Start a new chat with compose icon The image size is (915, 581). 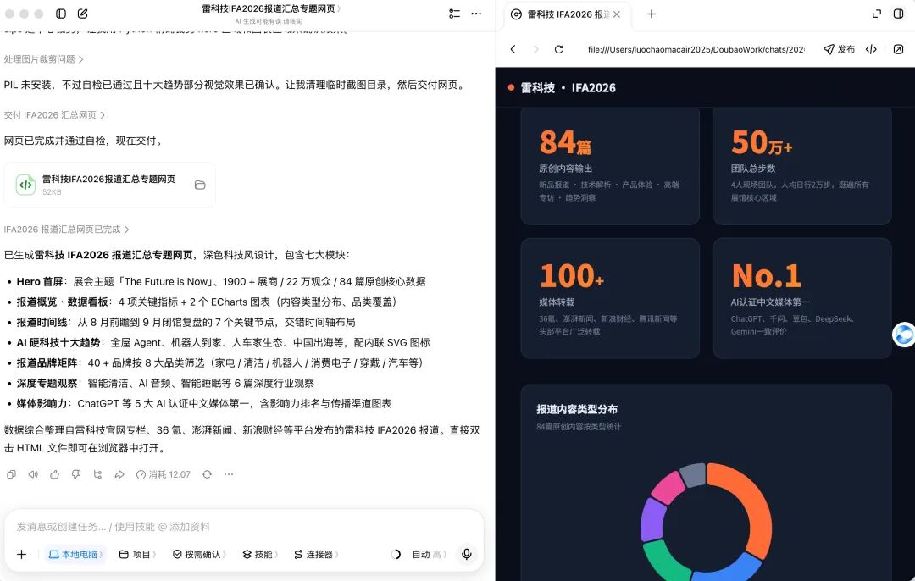tap(83, 14)
